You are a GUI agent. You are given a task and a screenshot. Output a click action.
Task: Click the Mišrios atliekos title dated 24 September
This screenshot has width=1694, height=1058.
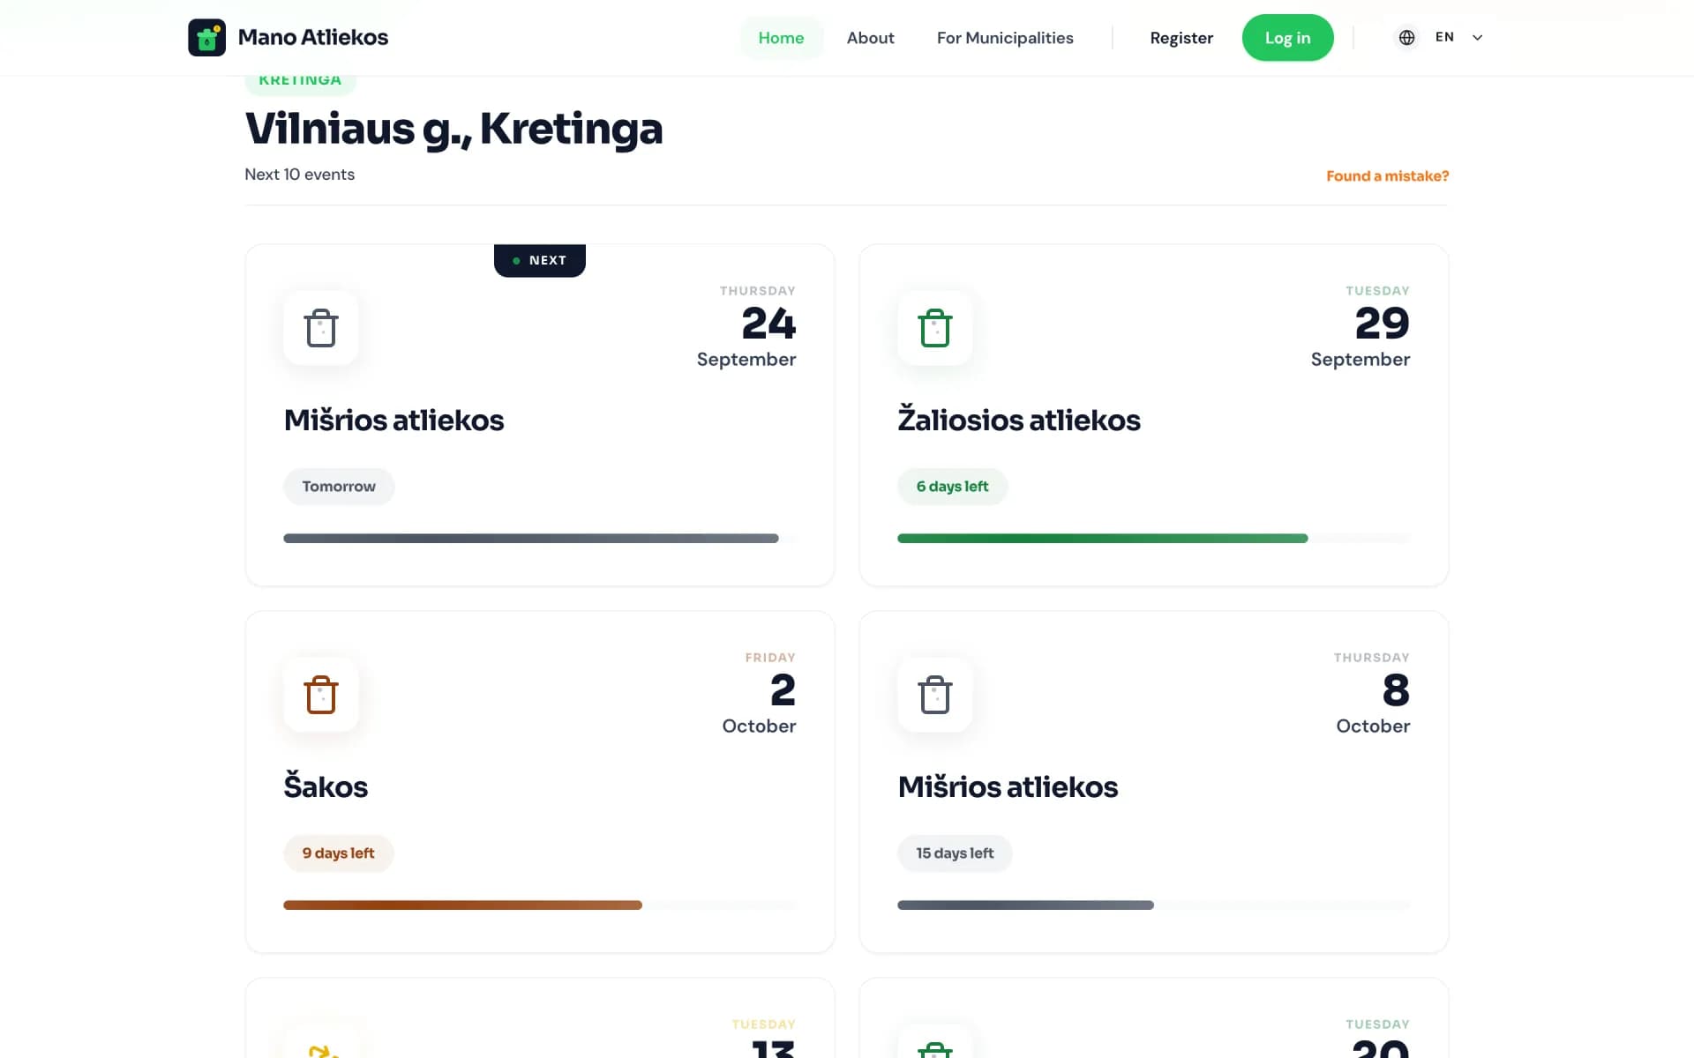(x=394, y=421)
